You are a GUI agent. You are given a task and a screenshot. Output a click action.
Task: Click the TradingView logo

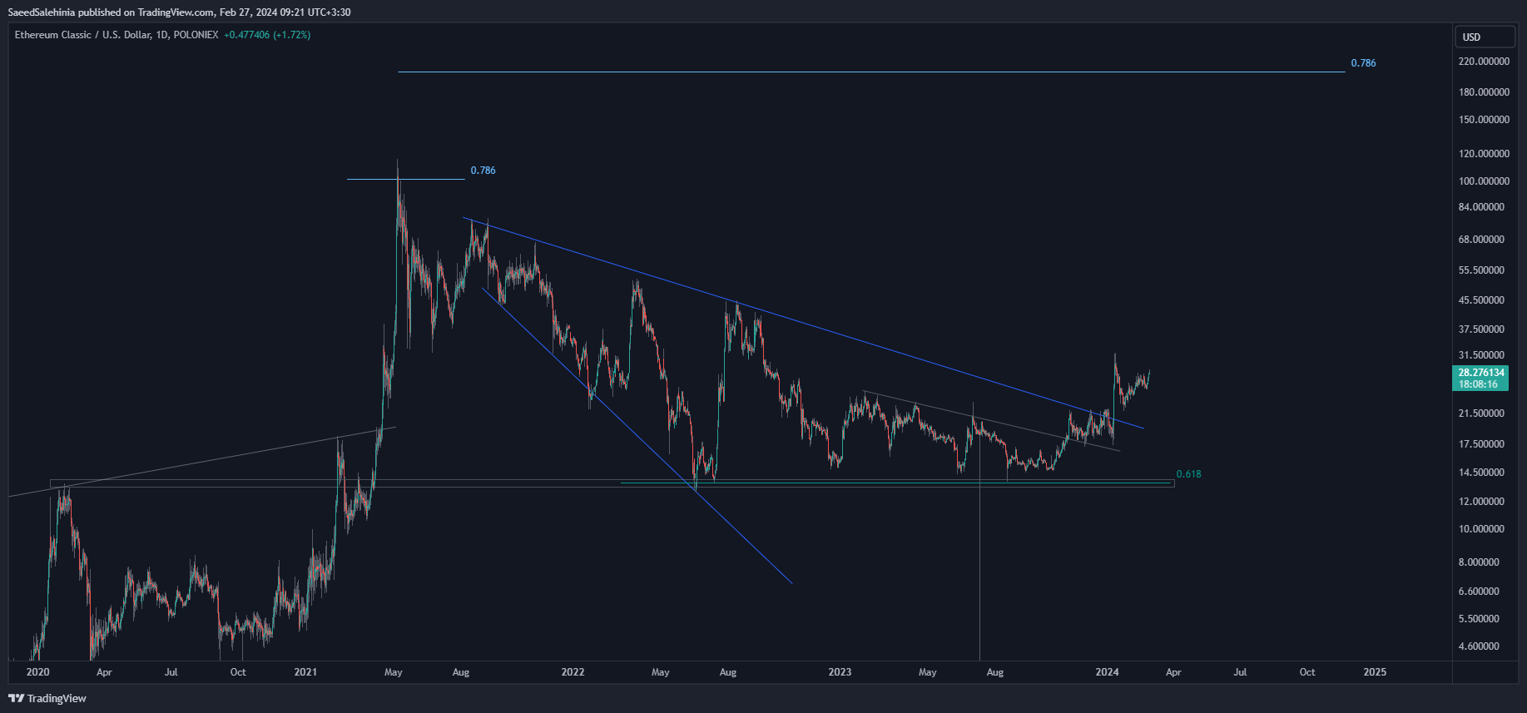click(x=47, y=698)
